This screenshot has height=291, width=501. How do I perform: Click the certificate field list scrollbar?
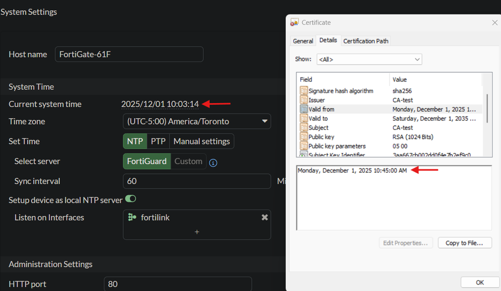(x=487, y=109)
